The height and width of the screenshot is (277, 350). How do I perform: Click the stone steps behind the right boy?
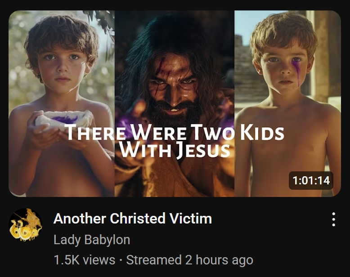pyautogui.click(x=249, y=74)
